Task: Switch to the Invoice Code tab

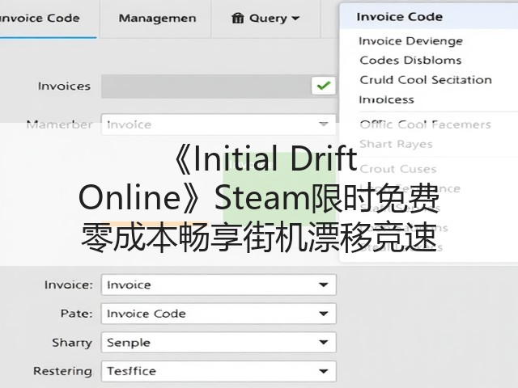Action: [40, 18]
